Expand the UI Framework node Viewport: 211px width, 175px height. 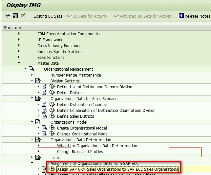coord(19,40)
